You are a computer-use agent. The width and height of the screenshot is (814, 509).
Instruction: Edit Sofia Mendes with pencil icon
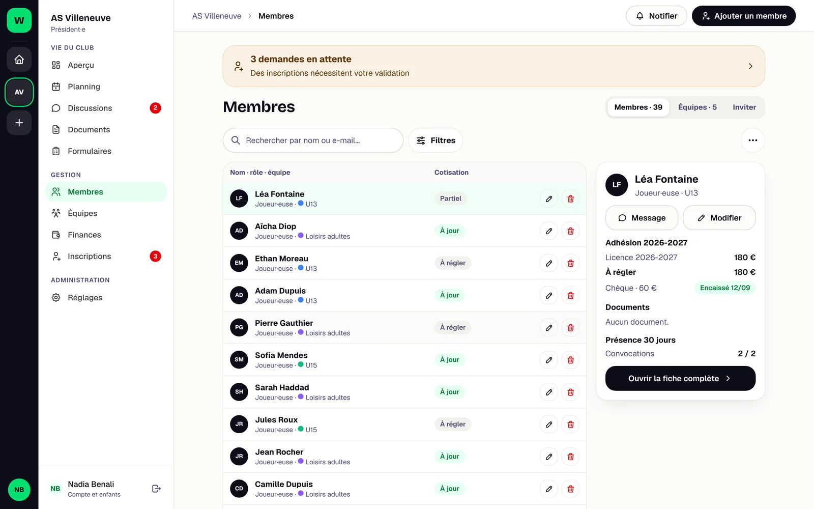coord(549,360)
